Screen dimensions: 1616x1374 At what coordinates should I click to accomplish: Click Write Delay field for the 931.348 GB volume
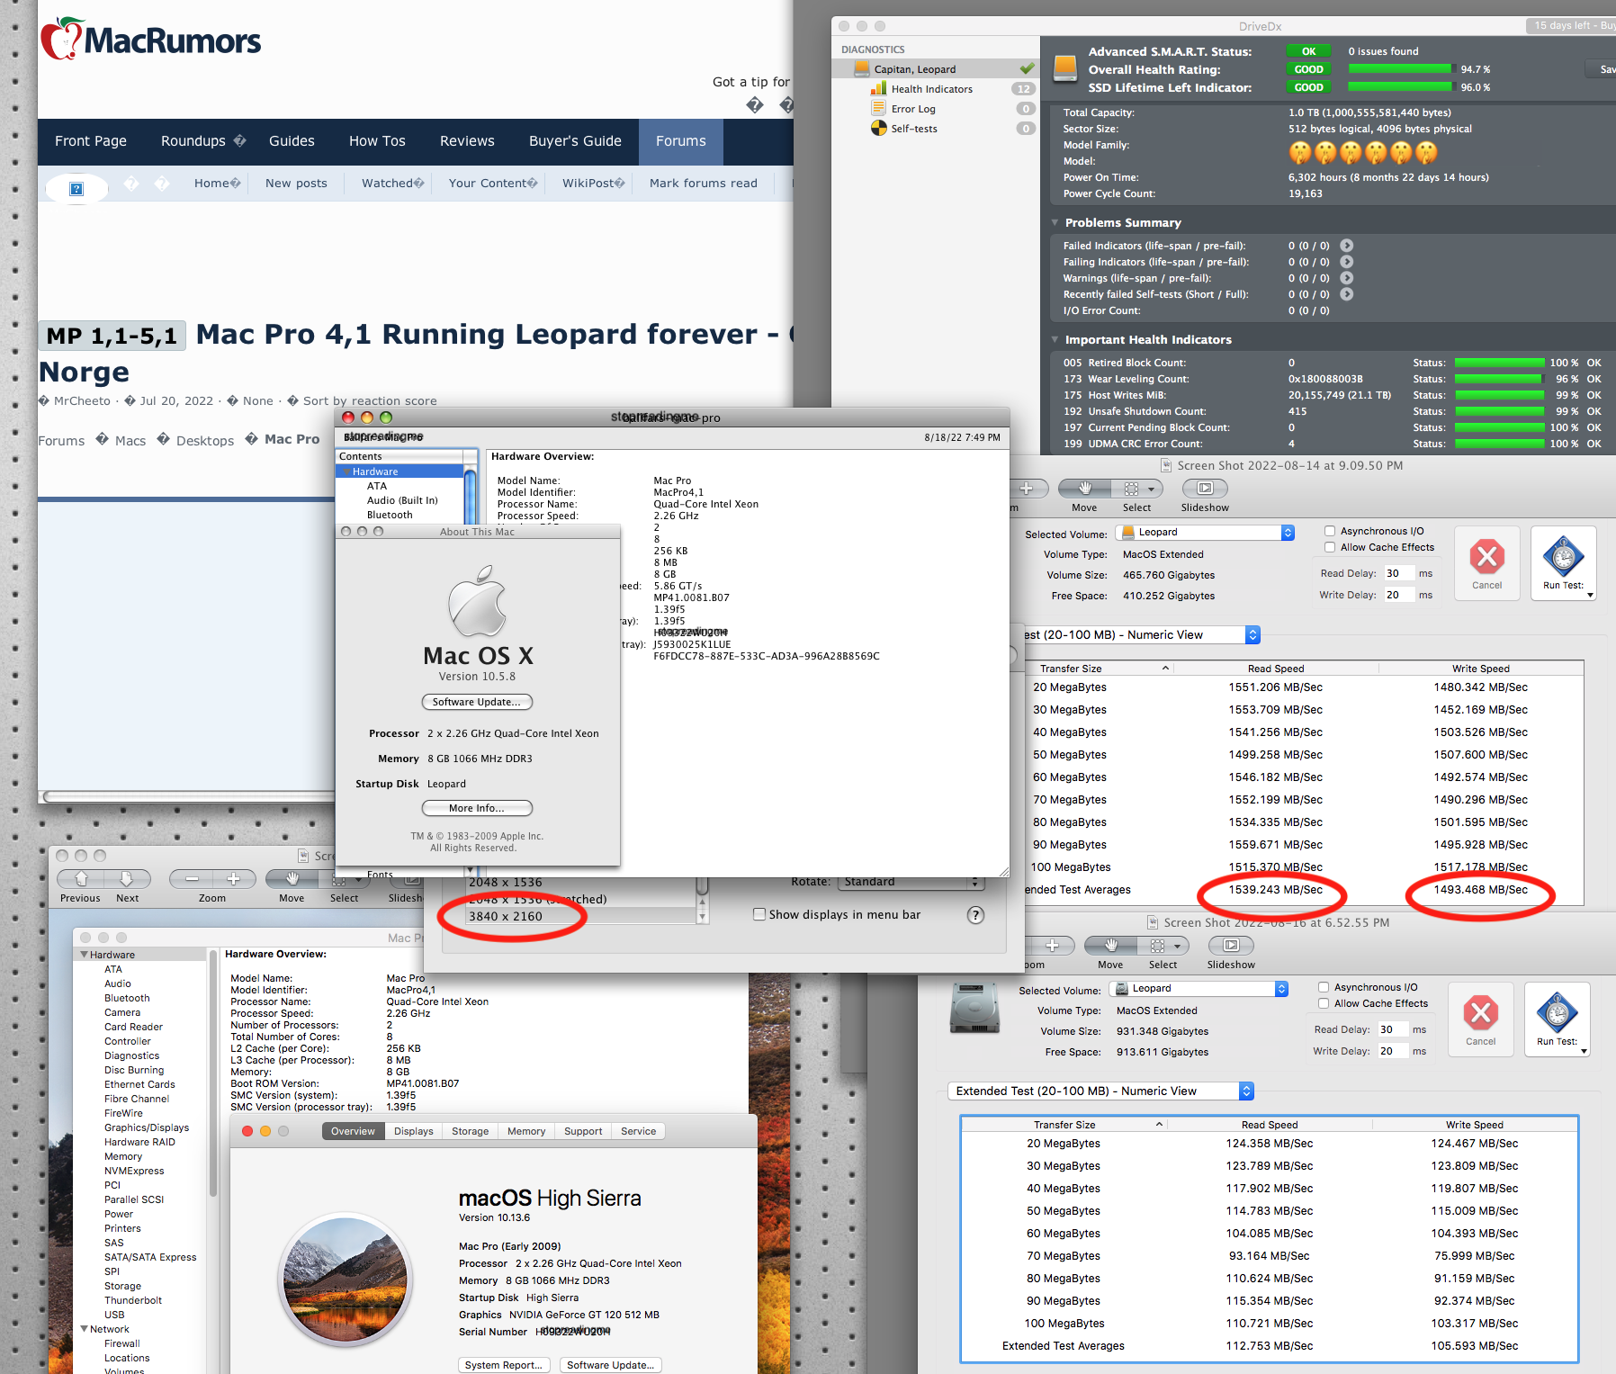[x=1391, y=1051]
